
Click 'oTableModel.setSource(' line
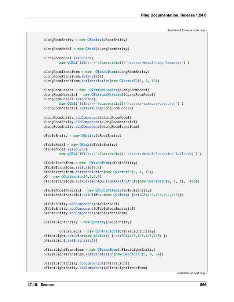(65, 149)
